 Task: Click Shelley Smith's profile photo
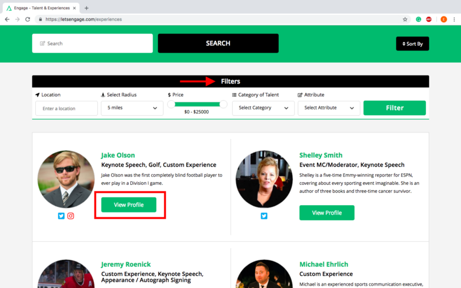coord(264,179)
